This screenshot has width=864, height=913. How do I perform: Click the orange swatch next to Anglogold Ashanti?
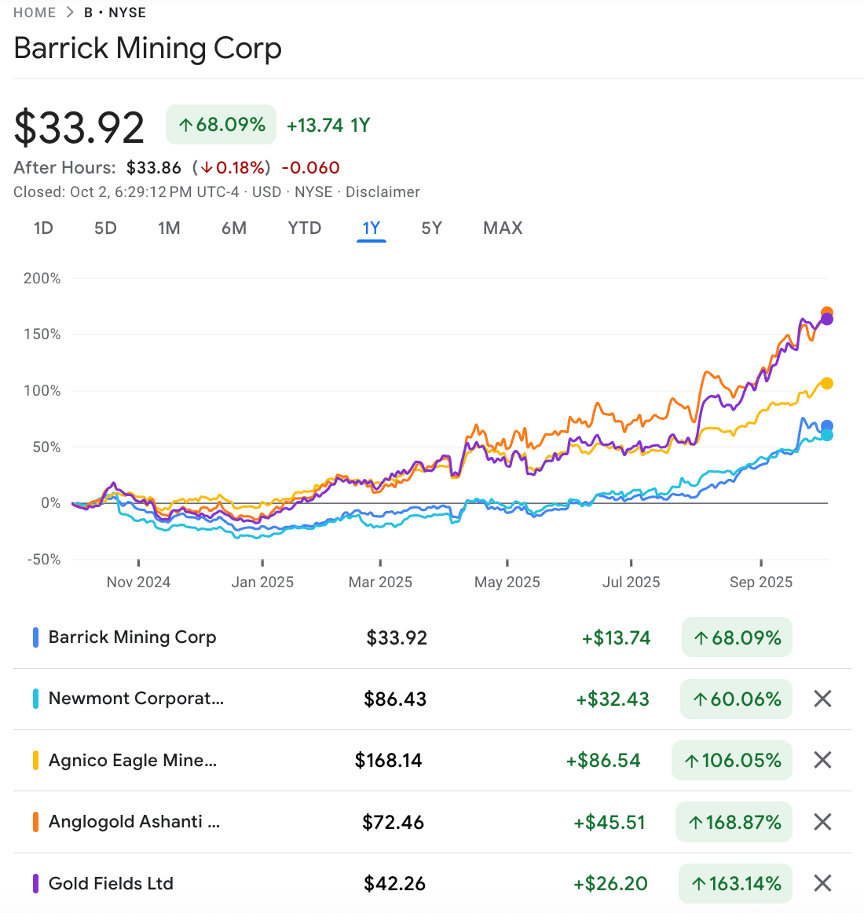click(35, 821)
